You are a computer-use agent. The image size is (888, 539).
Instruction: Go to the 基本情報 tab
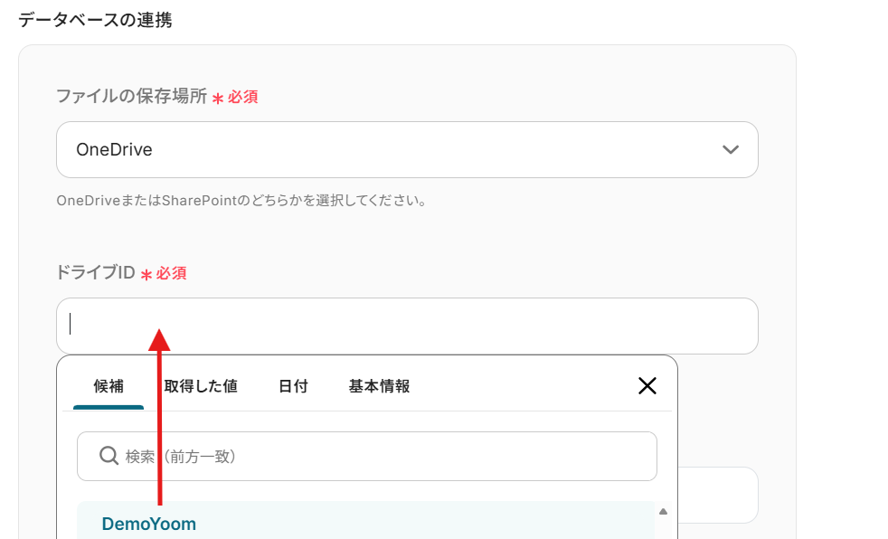(x=379, y=386)
